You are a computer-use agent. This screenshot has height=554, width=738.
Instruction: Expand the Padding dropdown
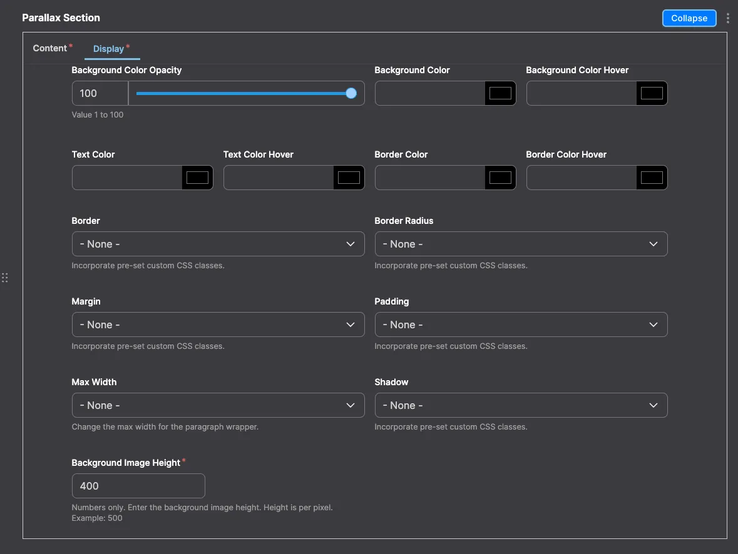click(x=521, y=325)
